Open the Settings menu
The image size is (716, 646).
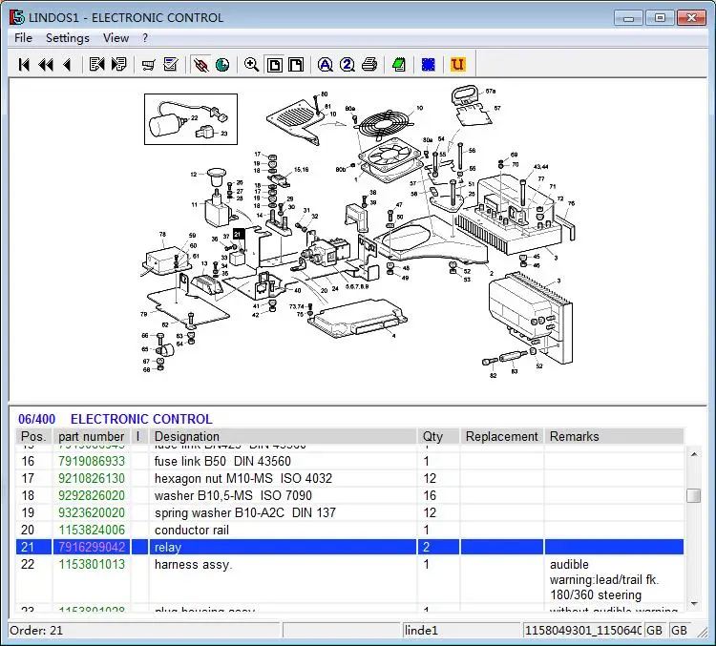pyautogui.click(x=68, y=38)
